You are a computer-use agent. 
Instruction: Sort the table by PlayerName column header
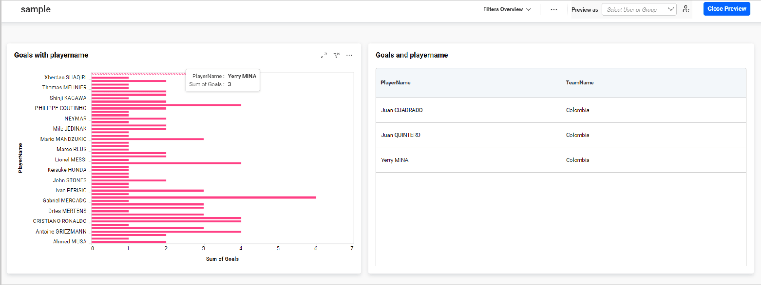pos(395,83)
